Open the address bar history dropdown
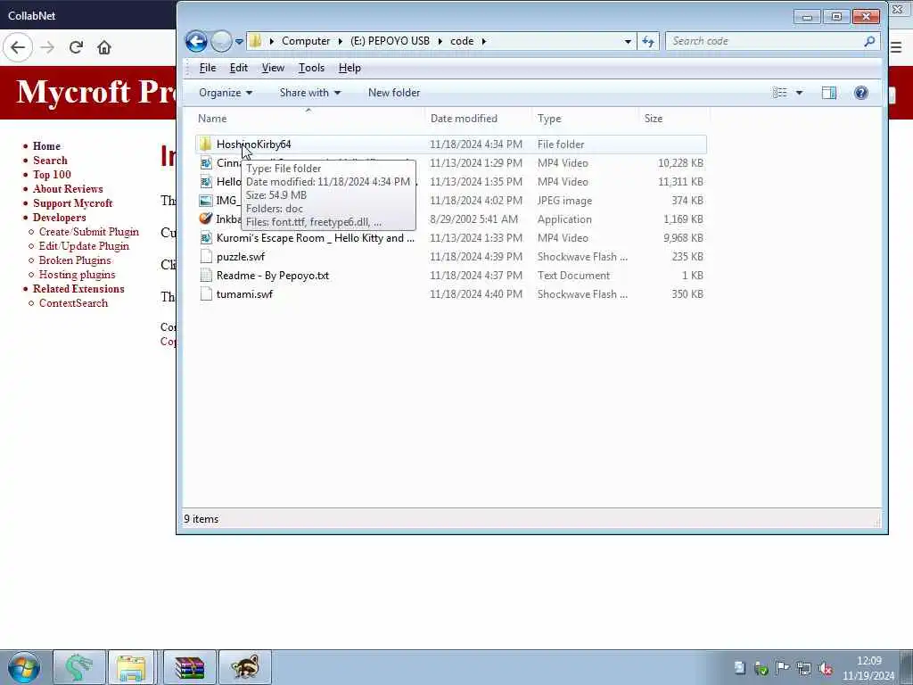913x685 pixels. [x=627, y=41]
